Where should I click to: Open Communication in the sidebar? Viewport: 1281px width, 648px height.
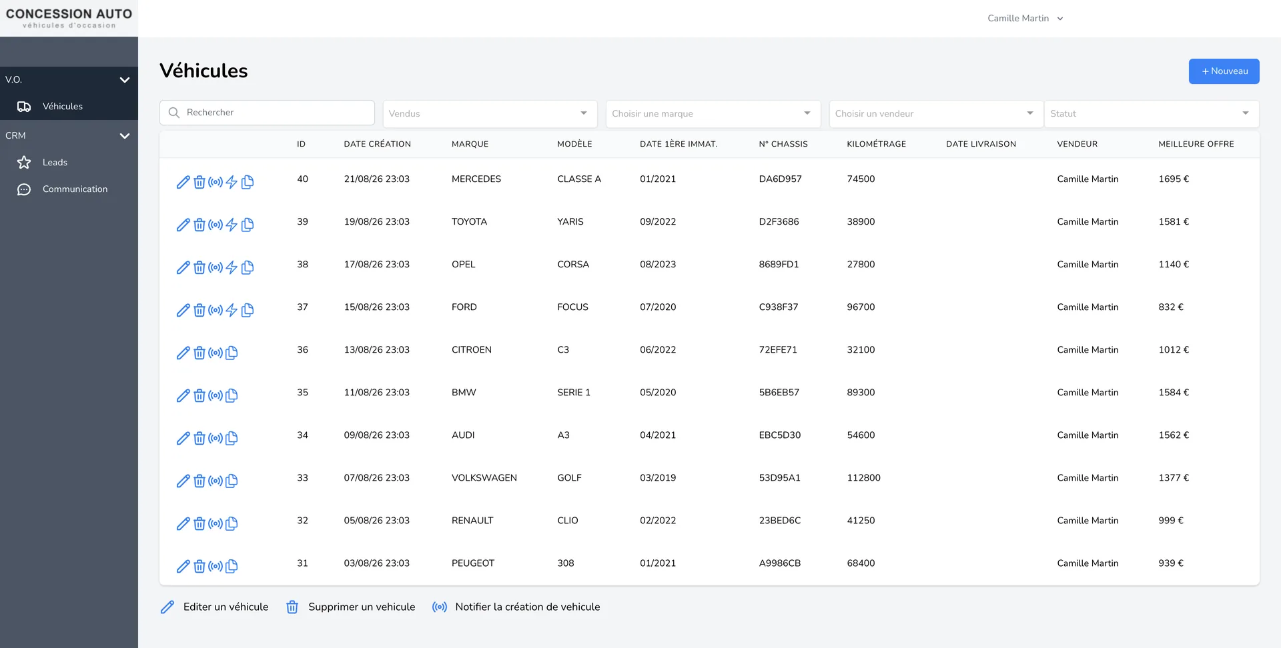coord(69,189)
